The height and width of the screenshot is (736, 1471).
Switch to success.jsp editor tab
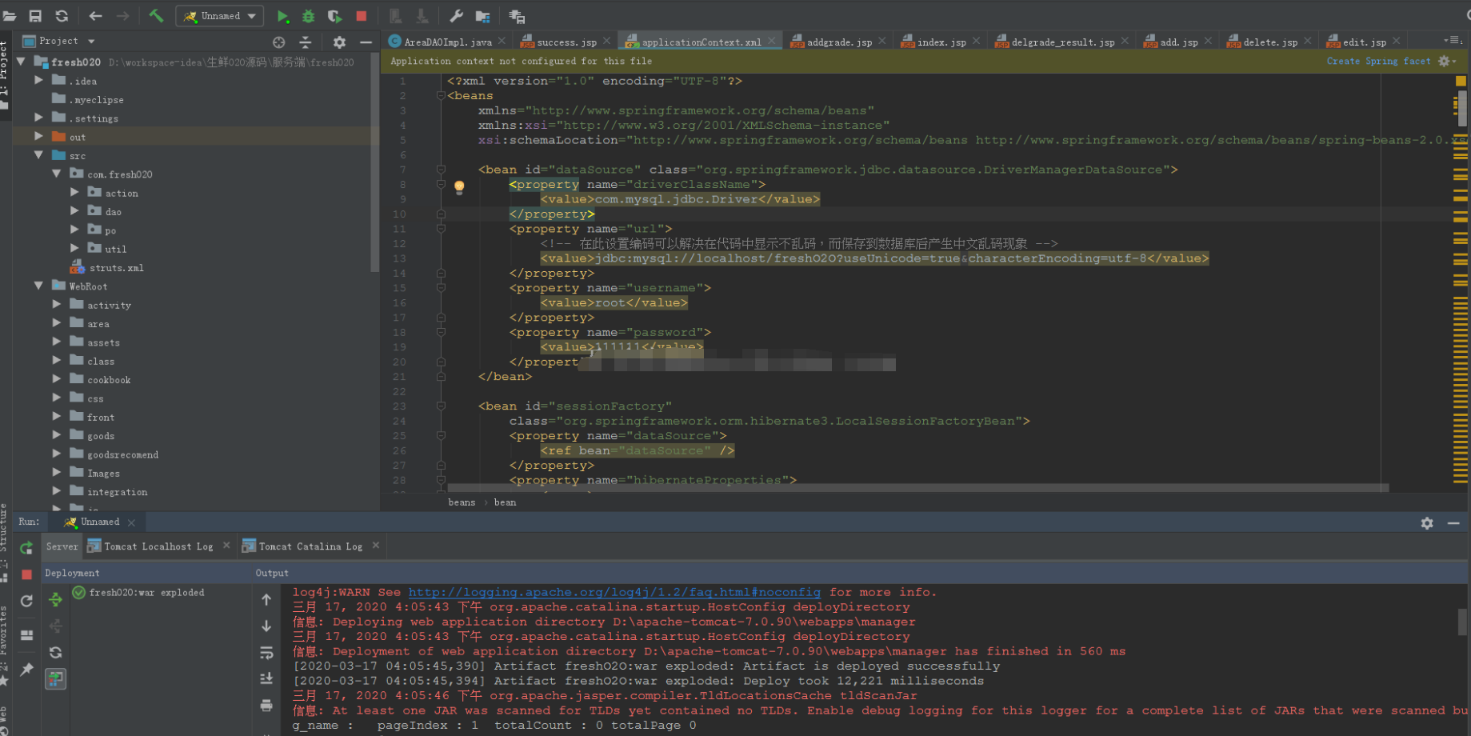coord(566,42)
